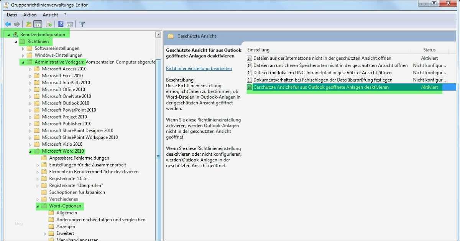
Task: Expand the Softwareeinstellungen node
Action: coord(23,49)
